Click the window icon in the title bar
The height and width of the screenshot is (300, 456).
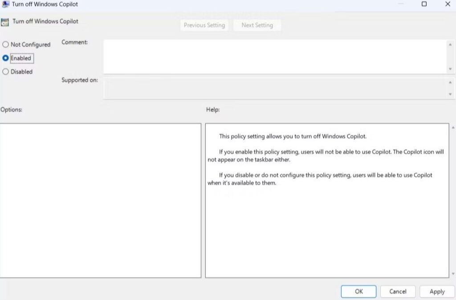coord(5,4)
